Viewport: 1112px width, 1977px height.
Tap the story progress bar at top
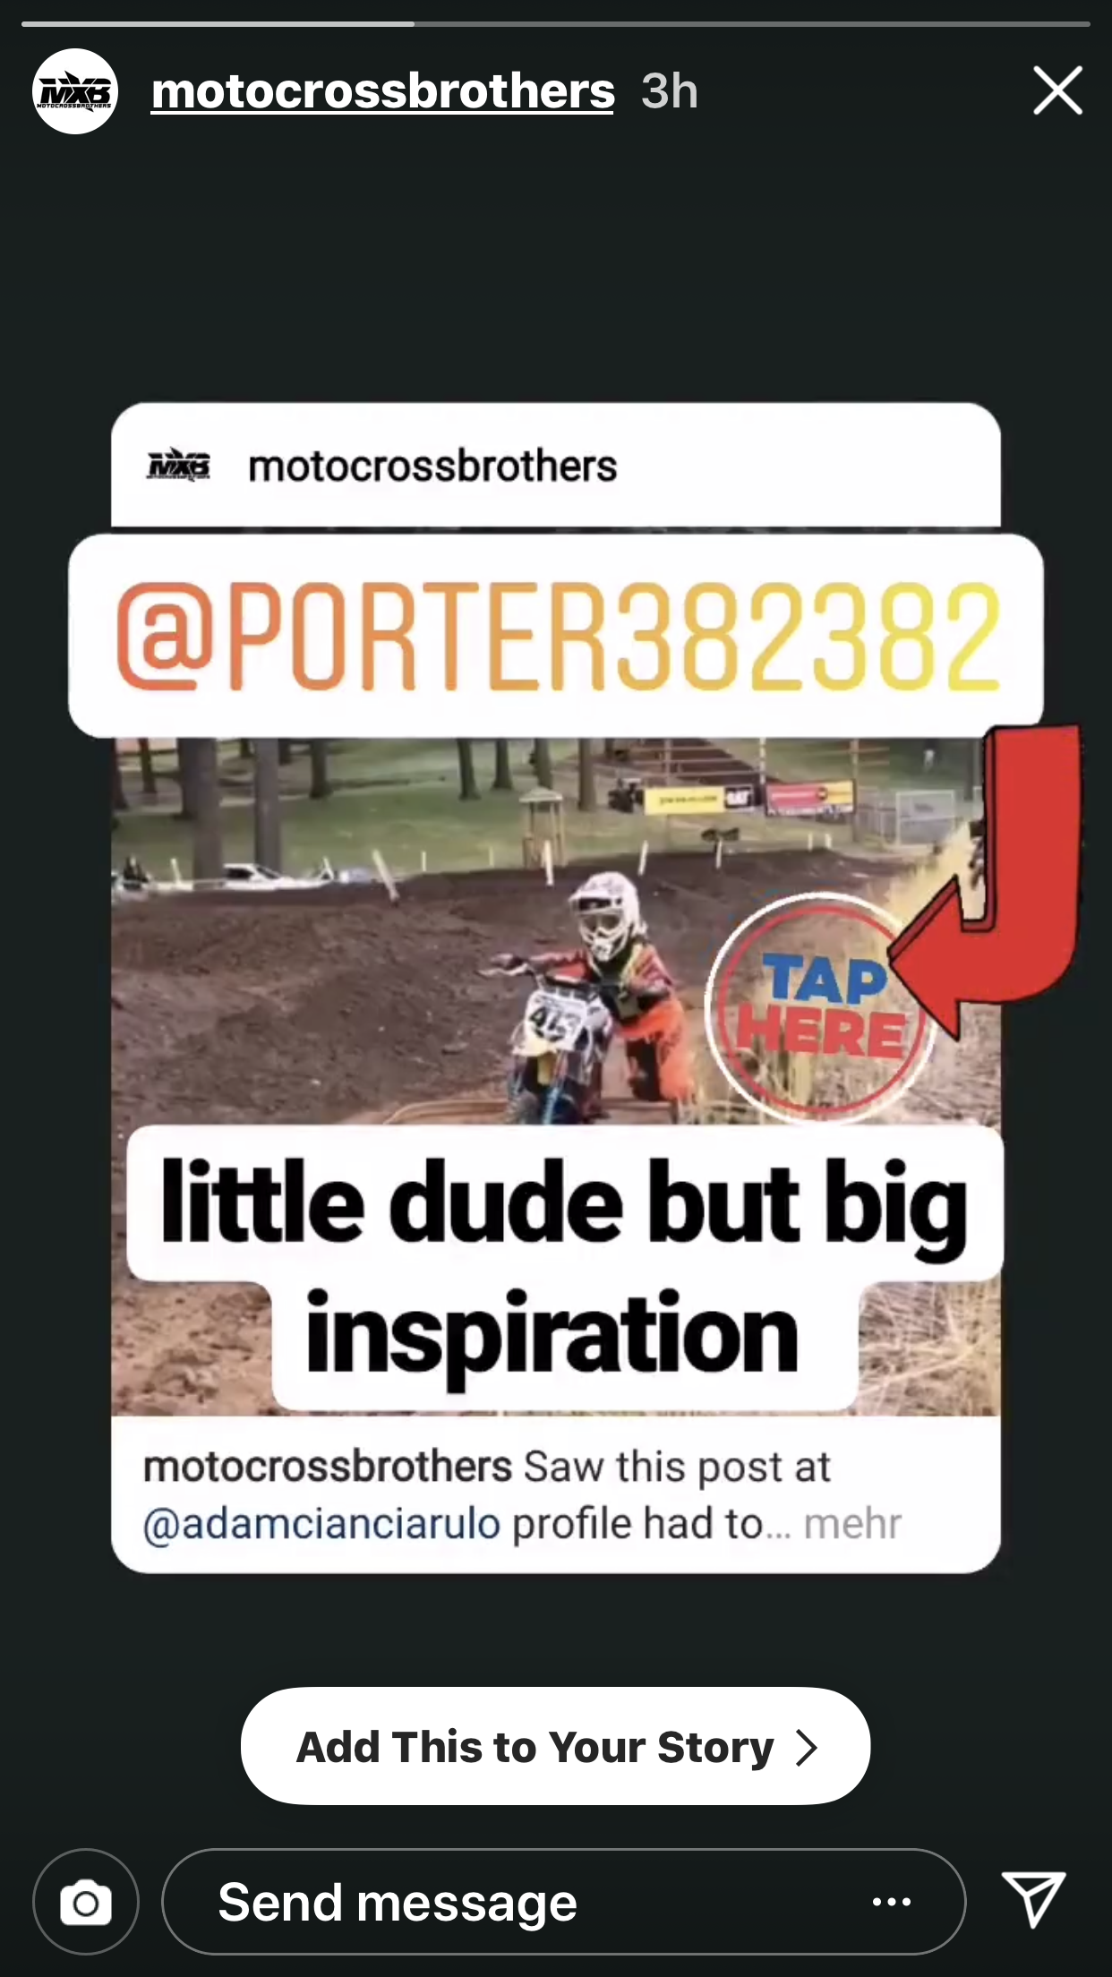[556, 23]
